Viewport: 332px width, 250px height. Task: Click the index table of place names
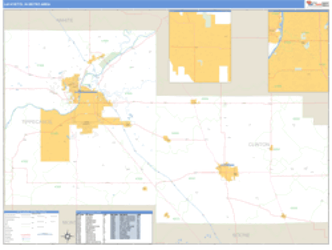[114, 227]
